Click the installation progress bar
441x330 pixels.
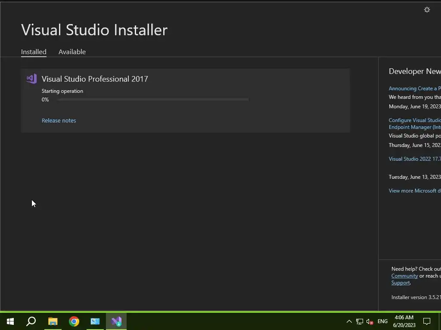[x=153, y=99]
